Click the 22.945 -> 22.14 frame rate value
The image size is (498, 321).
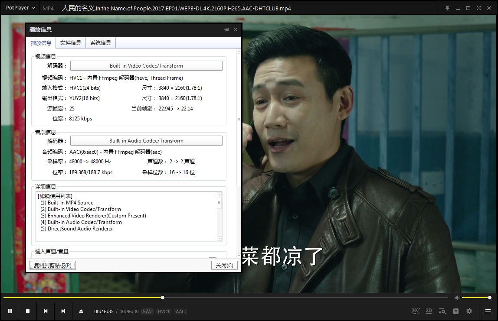176,108
